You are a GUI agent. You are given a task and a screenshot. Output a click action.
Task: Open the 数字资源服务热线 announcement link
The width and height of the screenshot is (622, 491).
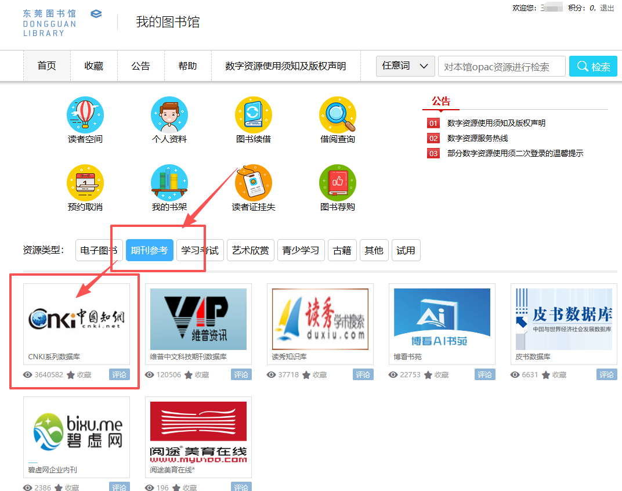coord(477,138)
